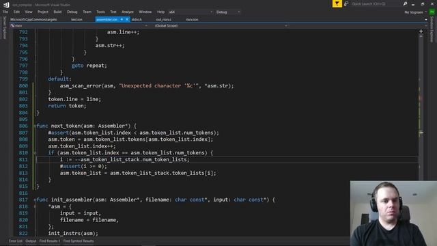Open the Tools menu

coord(100,12)
